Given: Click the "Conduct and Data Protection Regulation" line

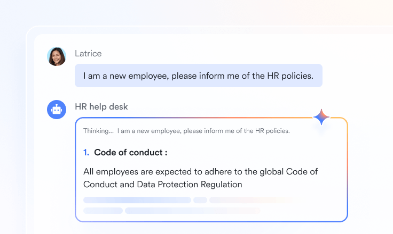Looking at the screenshot, I should (x=163, y=185).
